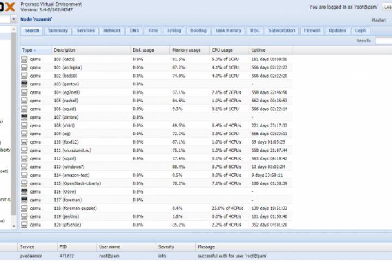Open the Ceph tab
392x261 pixels.
[360, 30]
